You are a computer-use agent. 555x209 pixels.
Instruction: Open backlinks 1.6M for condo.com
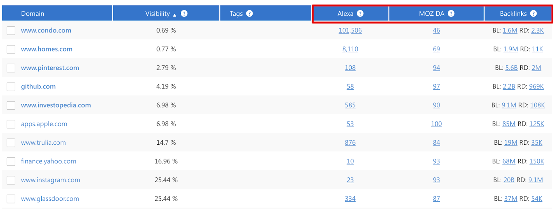click(510, 31)
